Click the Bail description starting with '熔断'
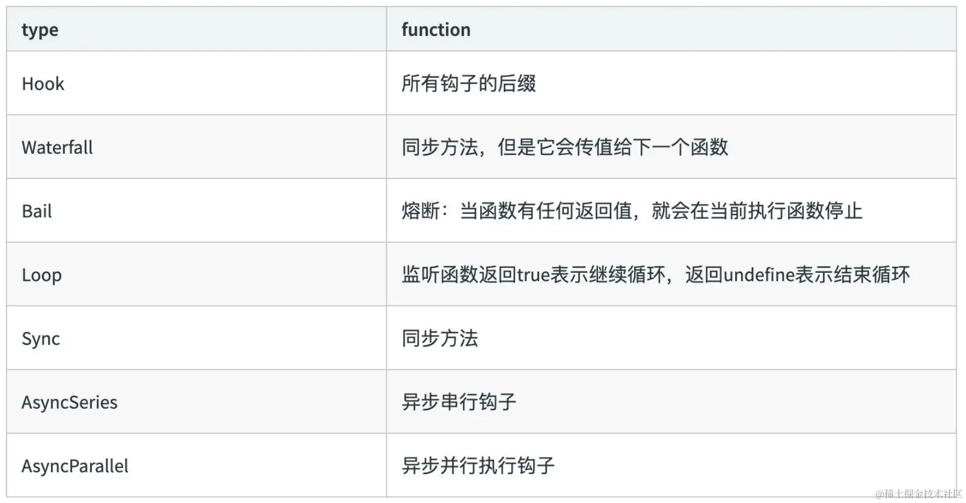The width and height of the screenshot is (966, 503). coord(632,211)
